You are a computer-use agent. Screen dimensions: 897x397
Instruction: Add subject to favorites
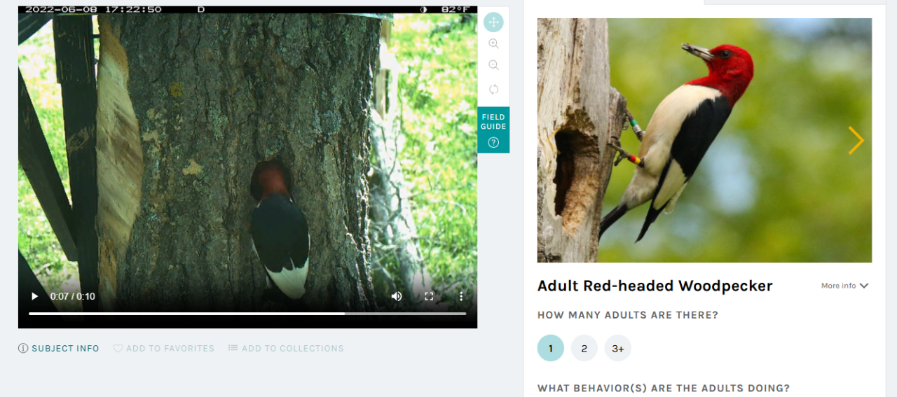(164, 348)
